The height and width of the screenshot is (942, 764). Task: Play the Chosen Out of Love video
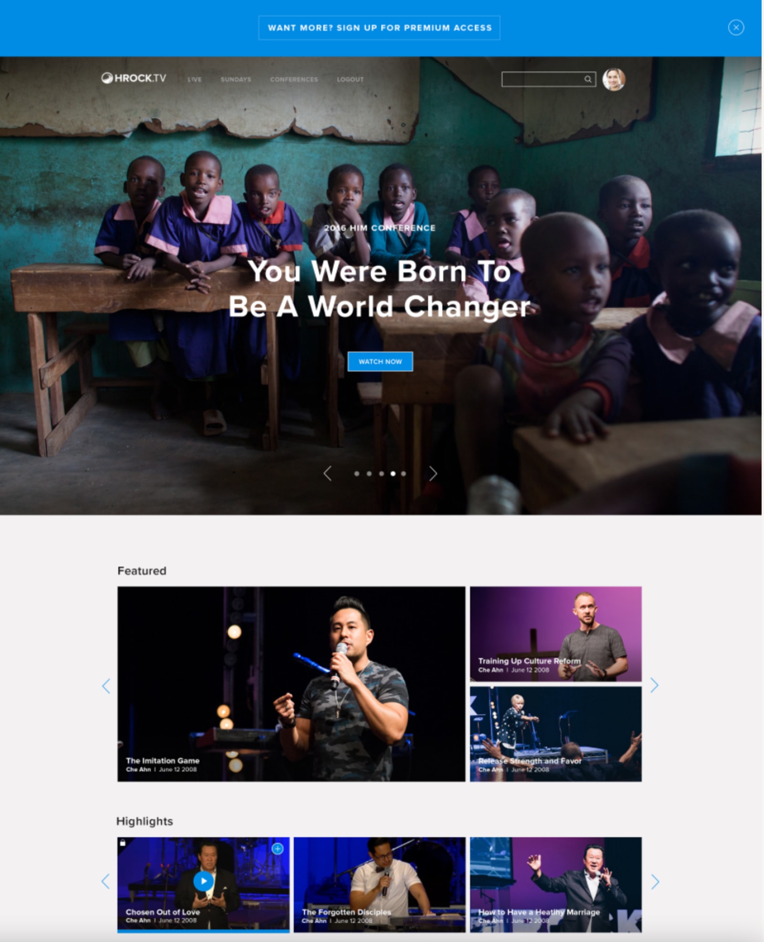(203, 881)
